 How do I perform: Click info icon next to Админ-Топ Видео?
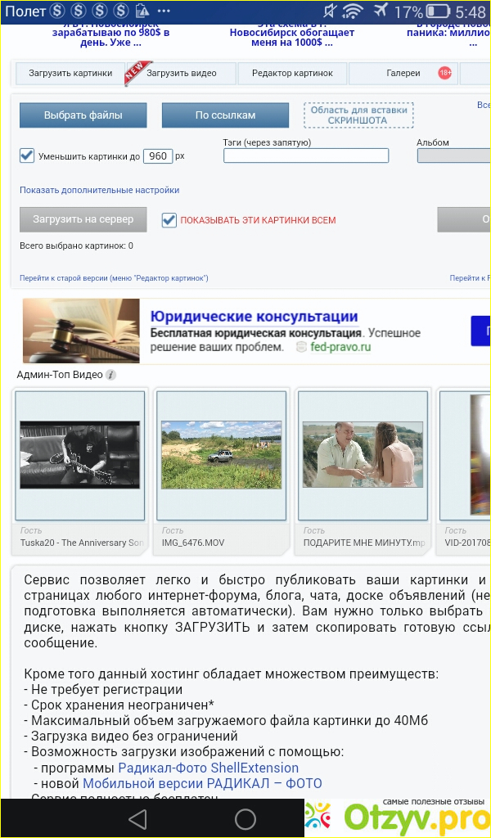[111, 375]
